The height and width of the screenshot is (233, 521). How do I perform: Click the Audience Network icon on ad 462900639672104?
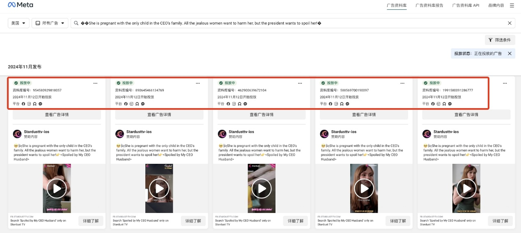pos(239,104)
